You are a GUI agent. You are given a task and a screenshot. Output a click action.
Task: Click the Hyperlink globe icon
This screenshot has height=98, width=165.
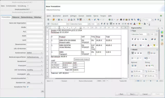[110, 20]
